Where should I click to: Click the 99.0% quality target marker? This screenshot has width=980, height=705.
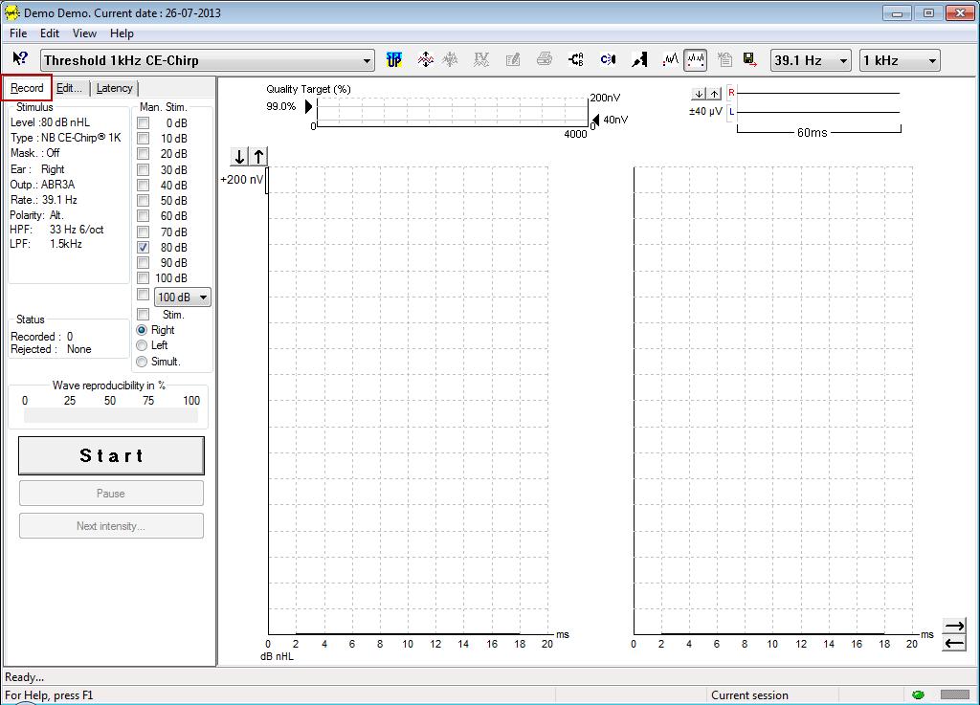click(x=309, y=107)
